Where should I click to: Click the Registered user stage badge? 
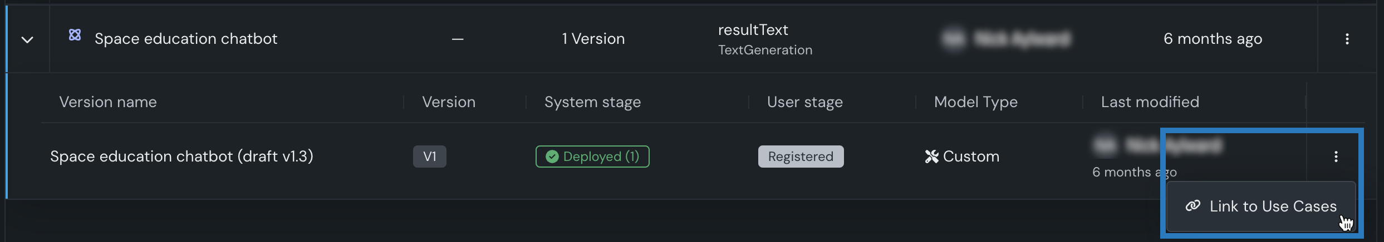pos(801,157)
